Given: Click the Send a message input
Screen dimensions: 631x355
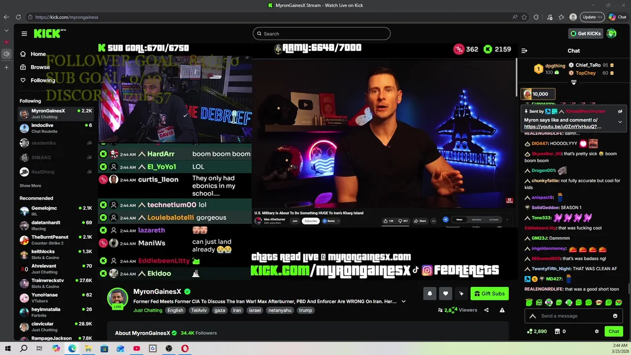Looking at the screenshot, I should click(x=573, y=316).
